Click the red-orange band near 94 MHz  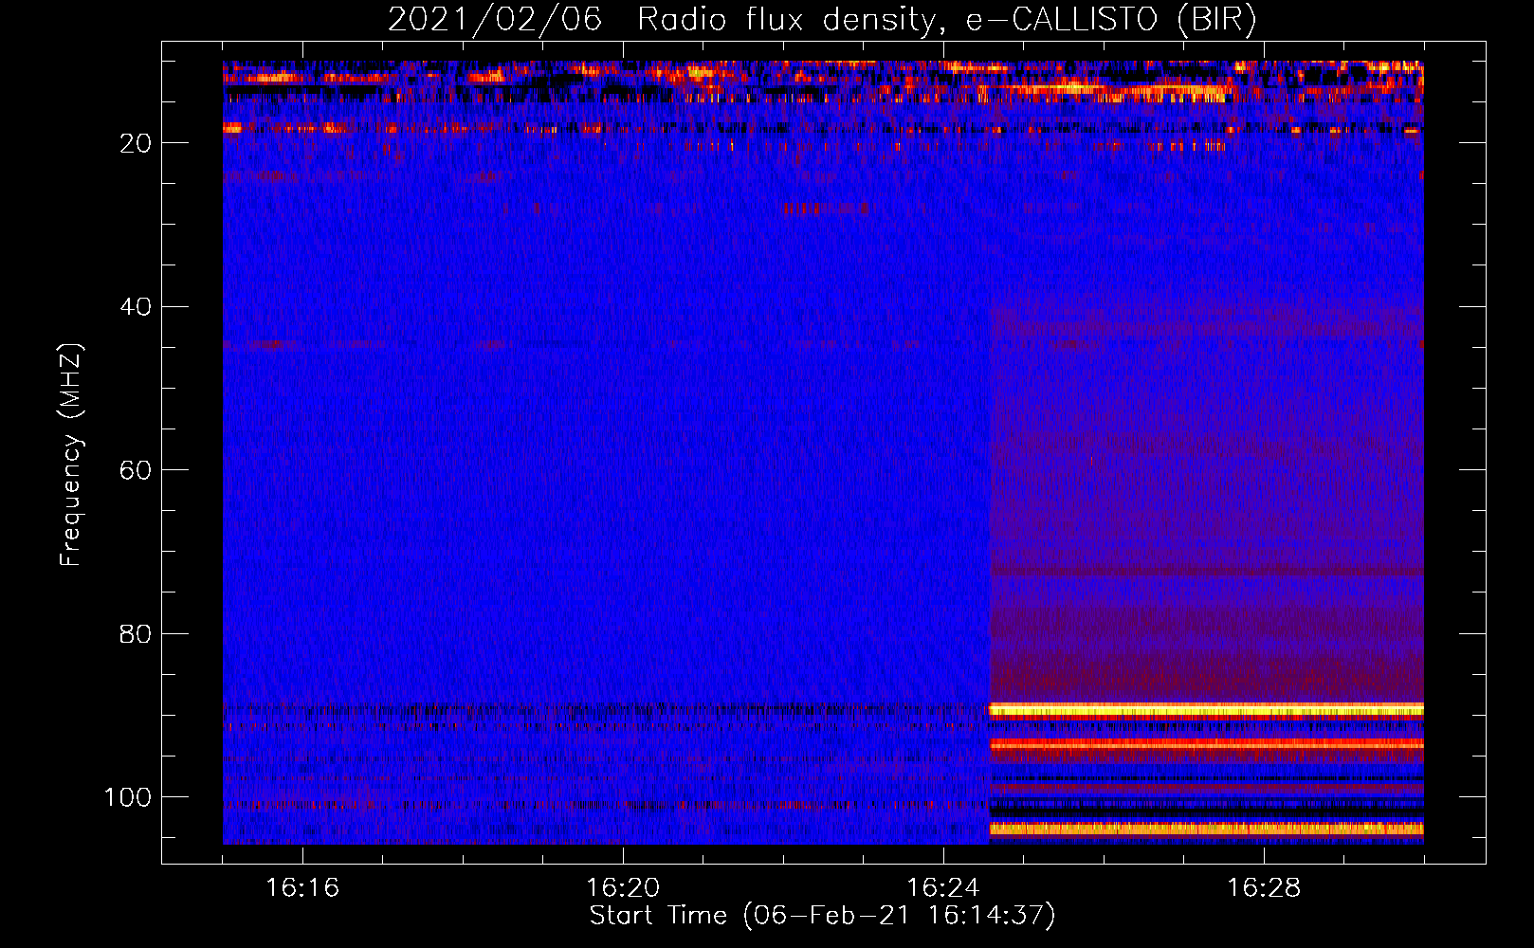point(1206,745)
